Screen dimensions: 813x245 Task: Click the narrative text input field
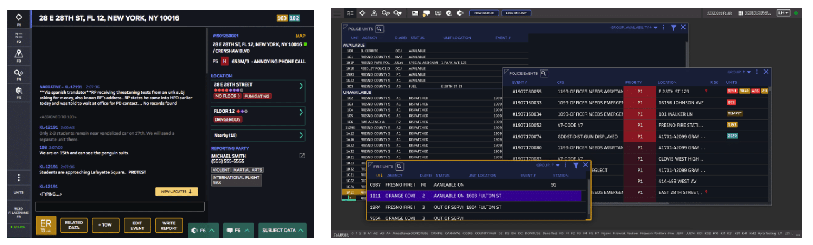point(120,207)
